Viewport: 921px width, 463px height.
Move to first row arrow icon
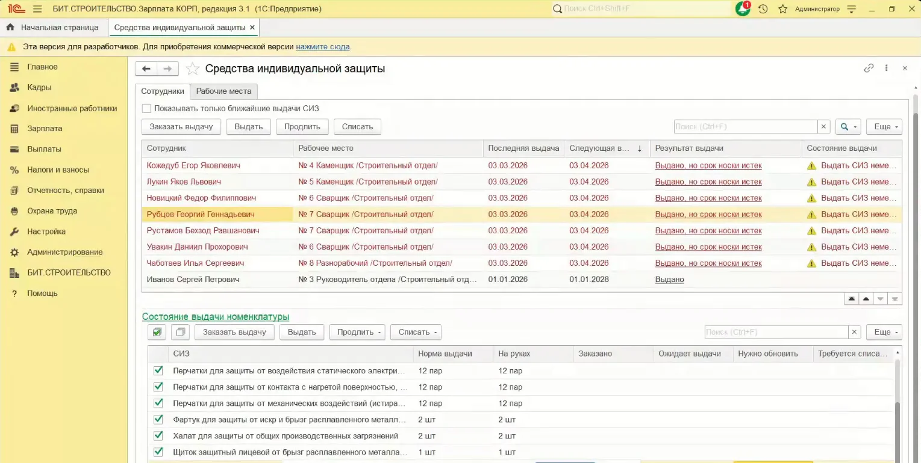tap(851, 298)
